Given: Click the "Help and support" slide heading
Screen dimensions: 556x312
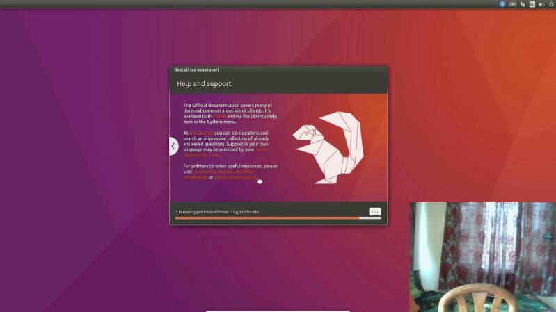Looking at the screenshot, I should 204,83.
